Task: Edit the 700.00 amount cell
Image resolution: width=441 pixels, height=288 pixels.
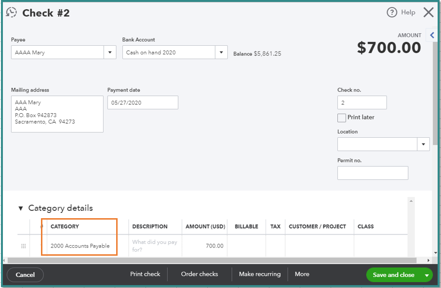Action: pos(204,246)
